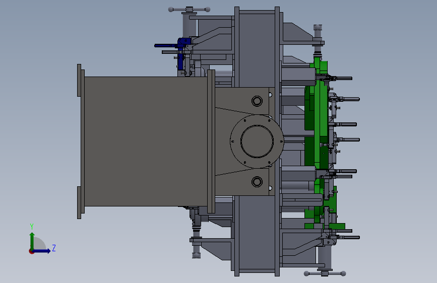Select the upper bolt hole above the round flange
Screen dimensions: 437x283
pyautogui.click(x=257, y=101)
